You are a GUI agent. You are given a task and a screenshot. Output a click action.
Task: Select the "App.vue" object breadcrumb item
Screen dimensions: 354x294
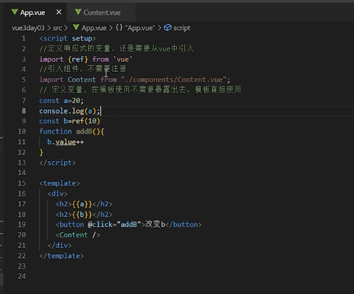click(x=140, y=28)
